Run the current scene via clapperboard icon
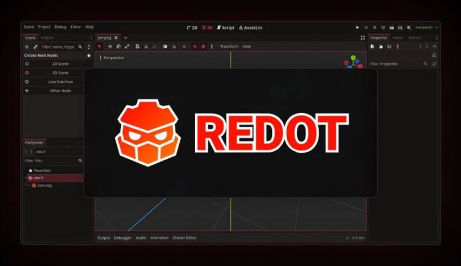The width and height of the screenshot is (461, 266). [392, 27]
